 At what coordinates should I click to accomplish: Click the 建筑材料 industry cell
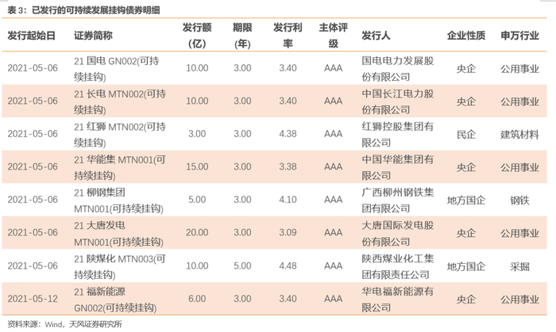[x=519, y=135]
